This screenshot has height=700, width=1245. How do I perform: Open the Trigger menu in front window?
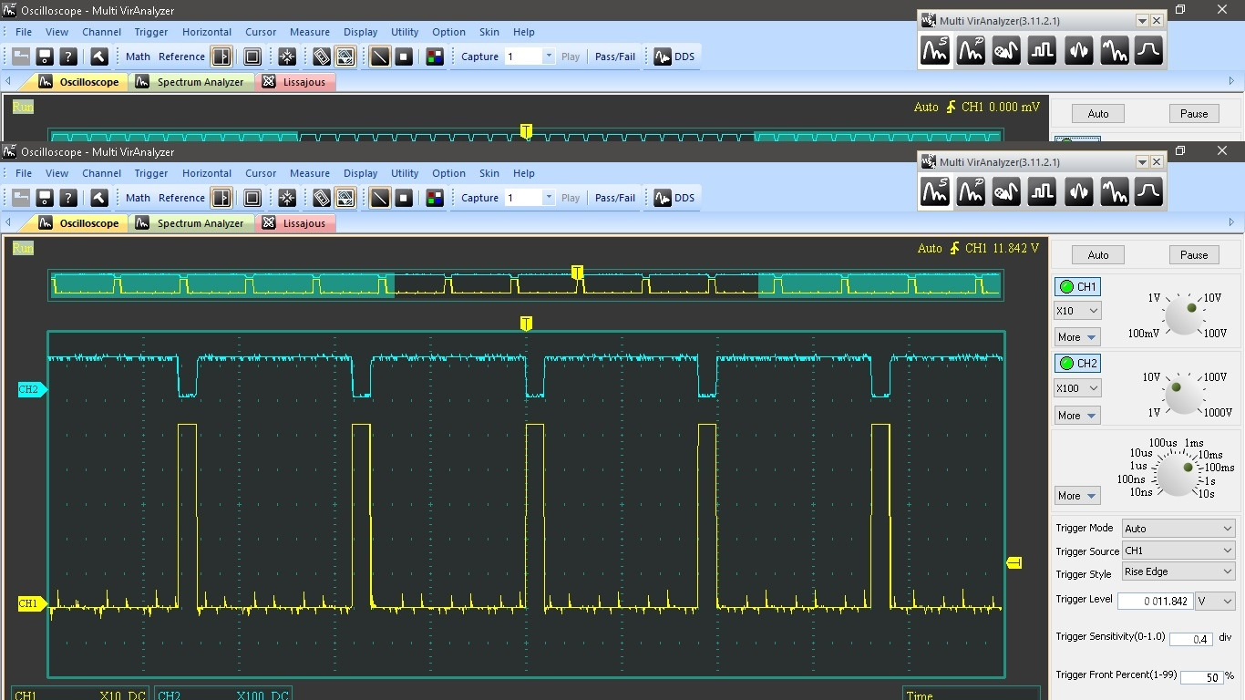pyautogui.click(x=151, y=173)
